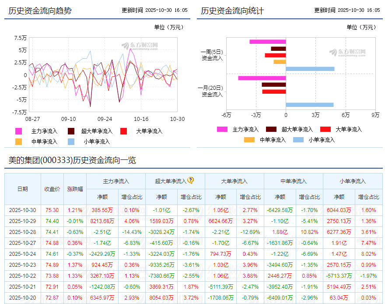Image resolution: width=392 pixels, height=304 pixels.
Task: Click the help icon beside 超大单净流入 header
Action: coord(190,180)
